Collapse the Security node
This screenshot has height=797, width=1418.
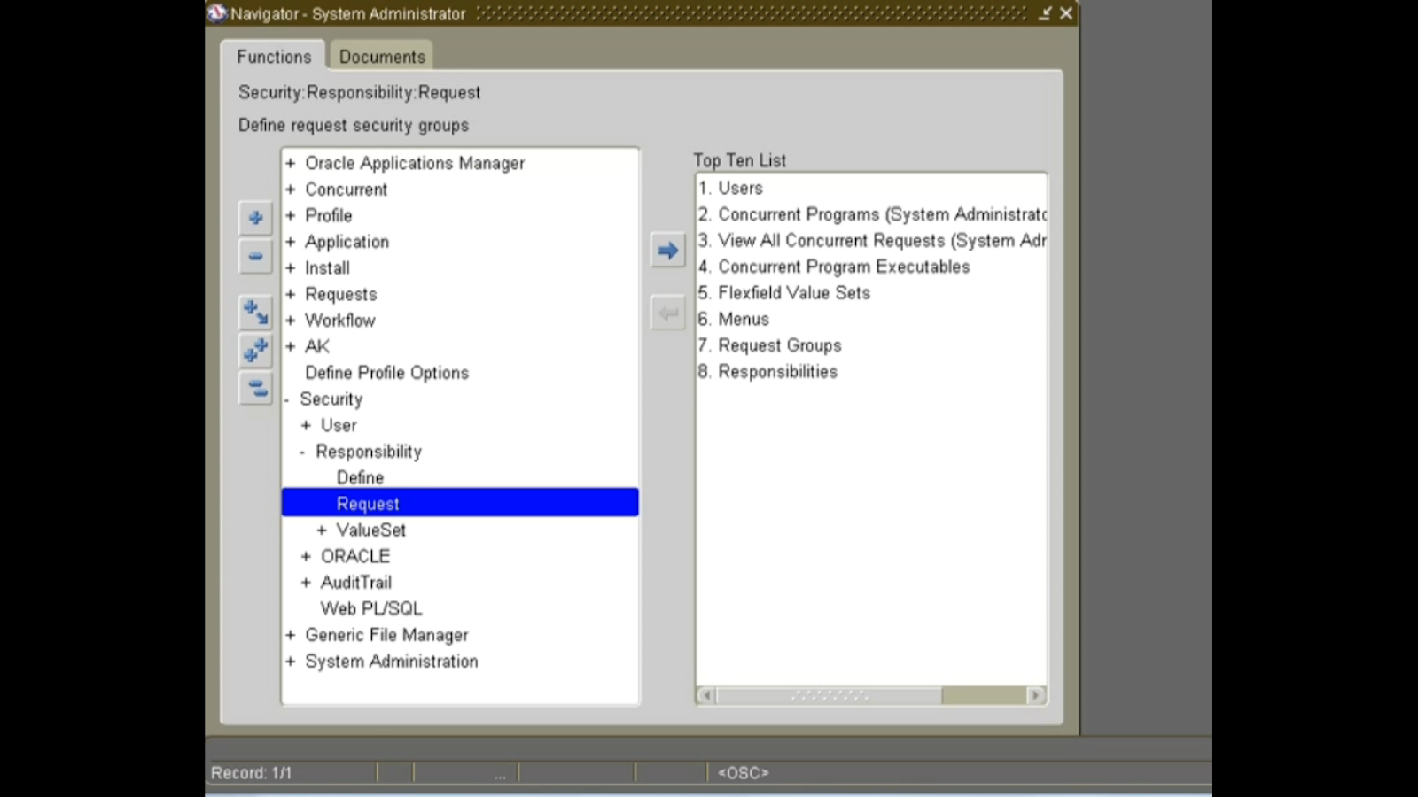(287, 399)
